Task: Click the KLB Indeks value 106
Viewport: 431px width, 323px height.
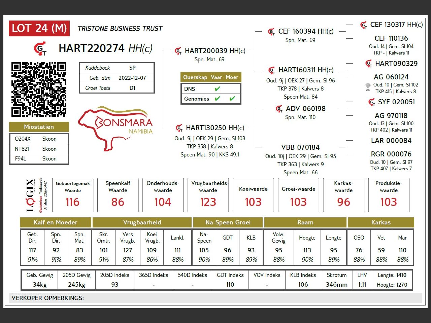Action: [x=303, y=285]
